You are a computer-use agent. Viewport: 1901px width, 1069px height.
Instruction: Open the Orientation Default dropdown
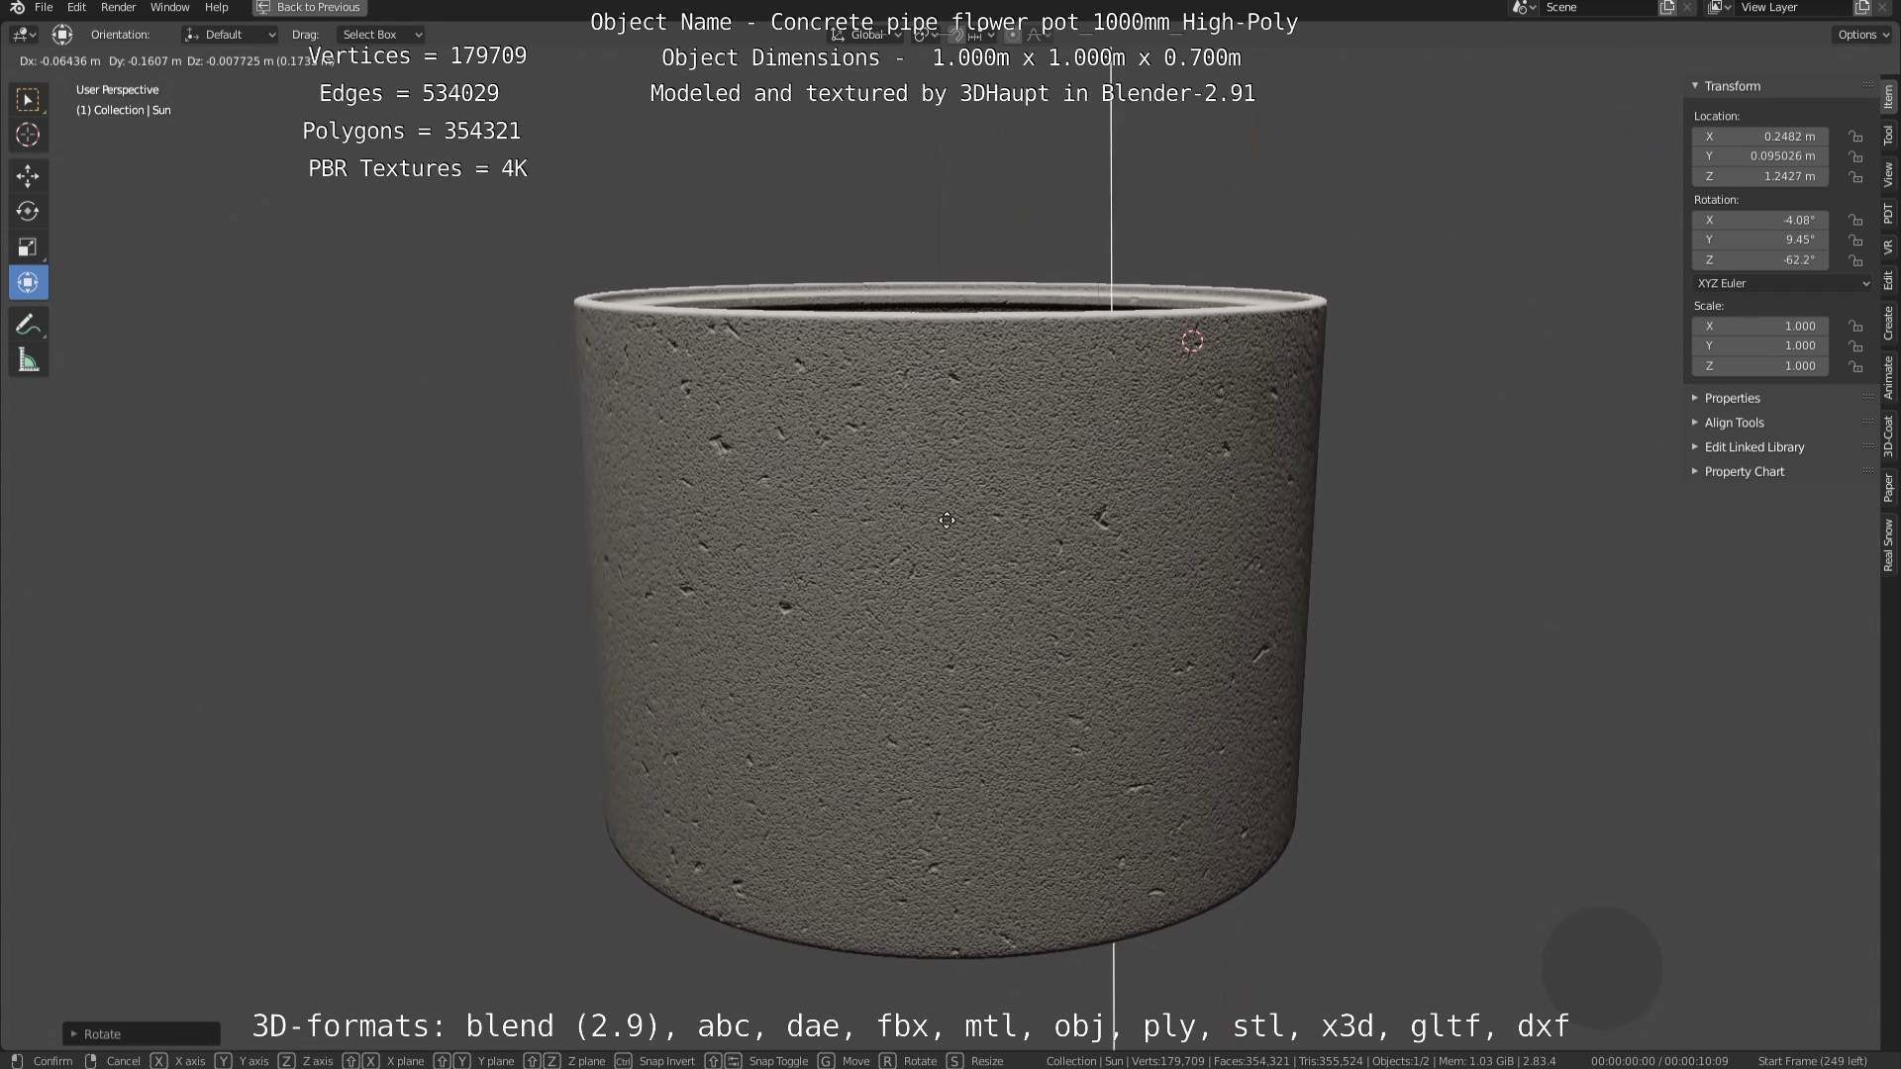(230, 35)
